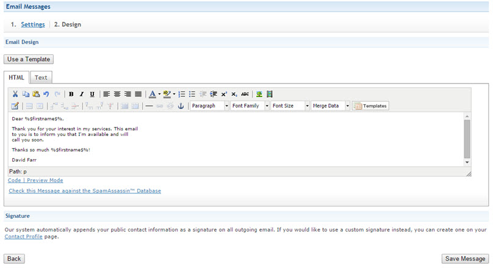Apply superscript formatting
The height and width of the screenshot is (269, 493).
[224, 94]
